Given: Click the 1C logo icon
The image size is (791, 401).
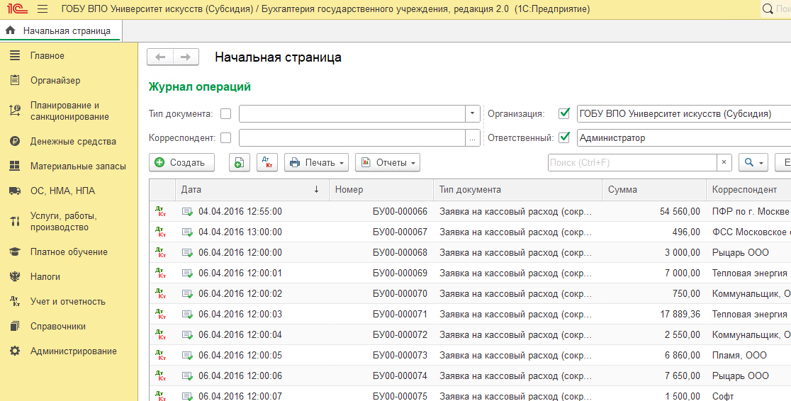Looking at the screenshot, I should click(16, 9).
